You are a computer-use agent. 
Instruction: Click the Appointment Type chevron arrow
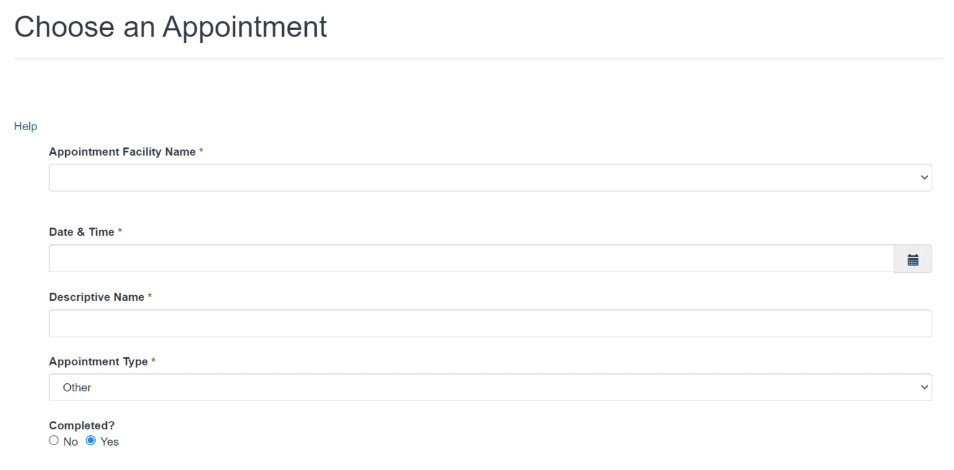point(924,388)
